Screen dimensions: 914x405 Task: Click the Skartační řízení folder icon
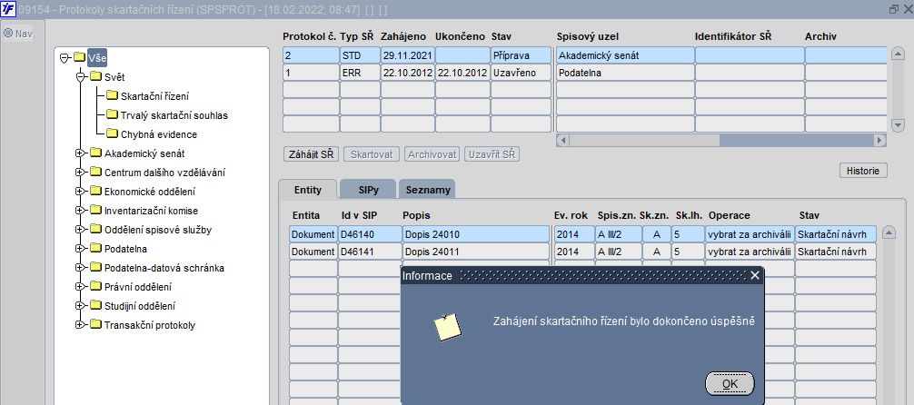[x=112, y=96]
